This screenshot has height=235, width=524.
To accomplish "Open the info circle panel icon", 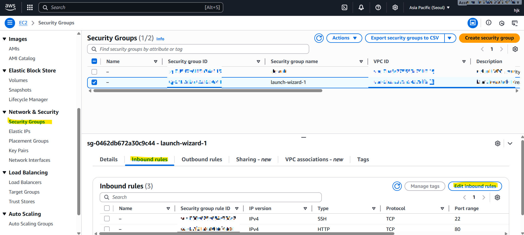I will click(x=489, y=23).
